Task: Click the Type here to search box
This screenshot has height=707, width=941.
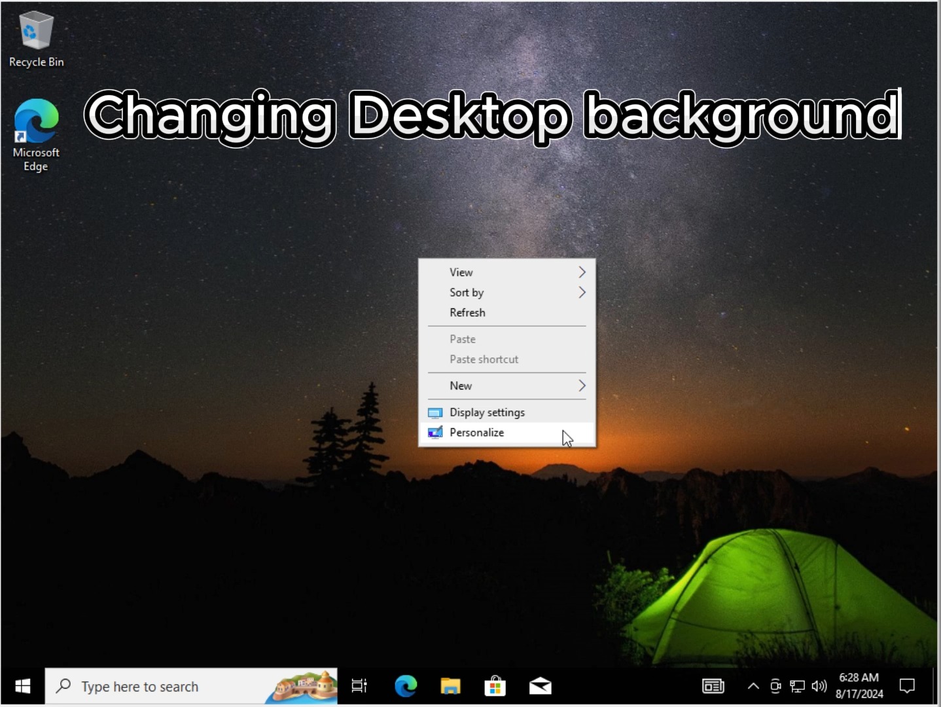Action: (x=191, y=686)
